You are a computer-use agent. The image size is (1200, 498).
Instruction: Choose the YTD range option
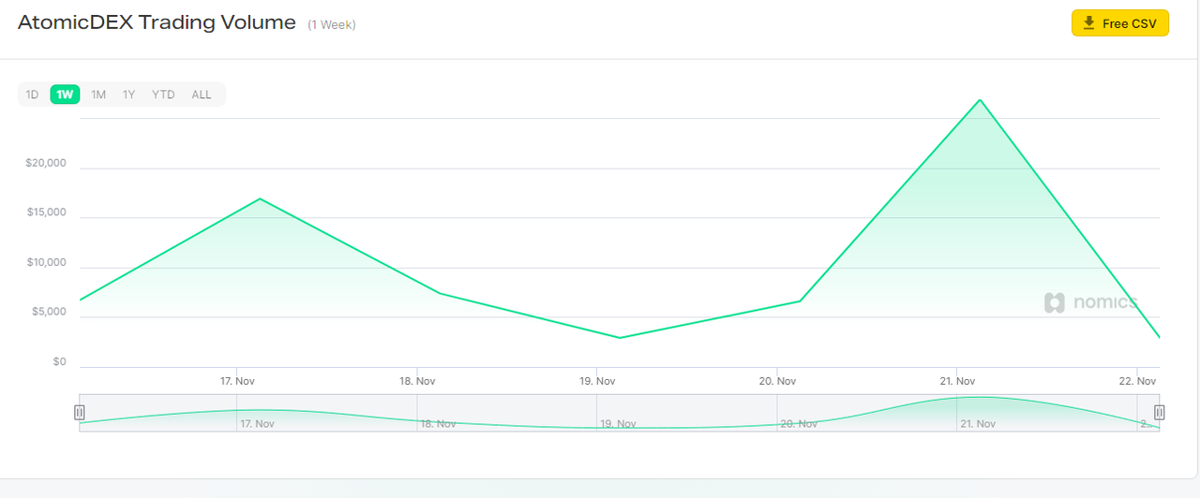[x=164, y=95]
